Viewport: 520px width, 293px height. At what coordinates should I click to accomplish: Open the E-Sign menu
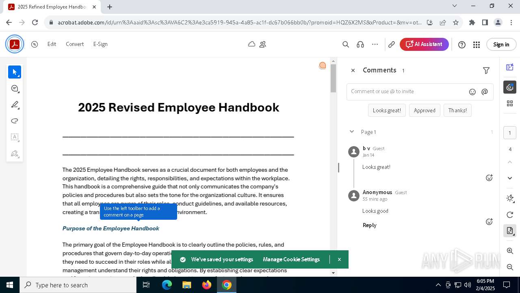pos(100,44)
